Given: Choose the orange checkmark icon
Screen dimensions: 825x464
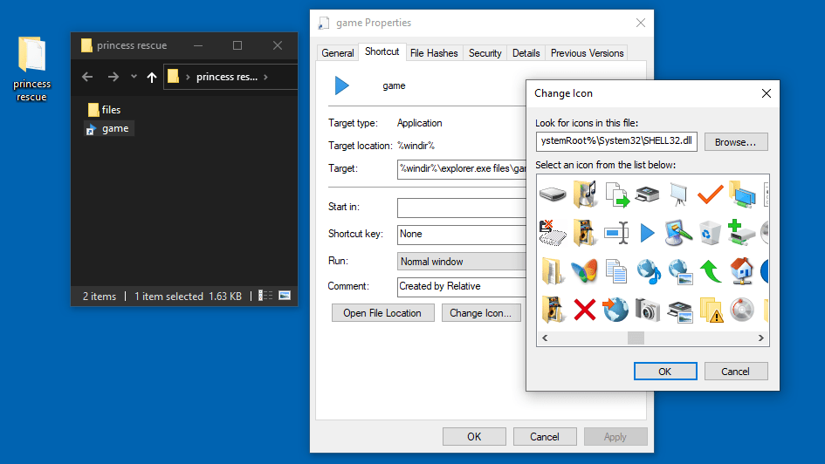Looking at the screenshot, I should (x=711, y=193).
